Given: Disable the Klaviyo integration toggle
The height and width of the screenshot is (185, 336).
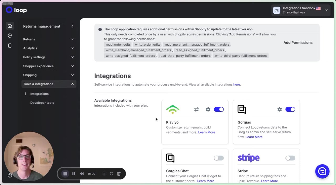Looking at the screenshot, I should [x=219, y=109].
